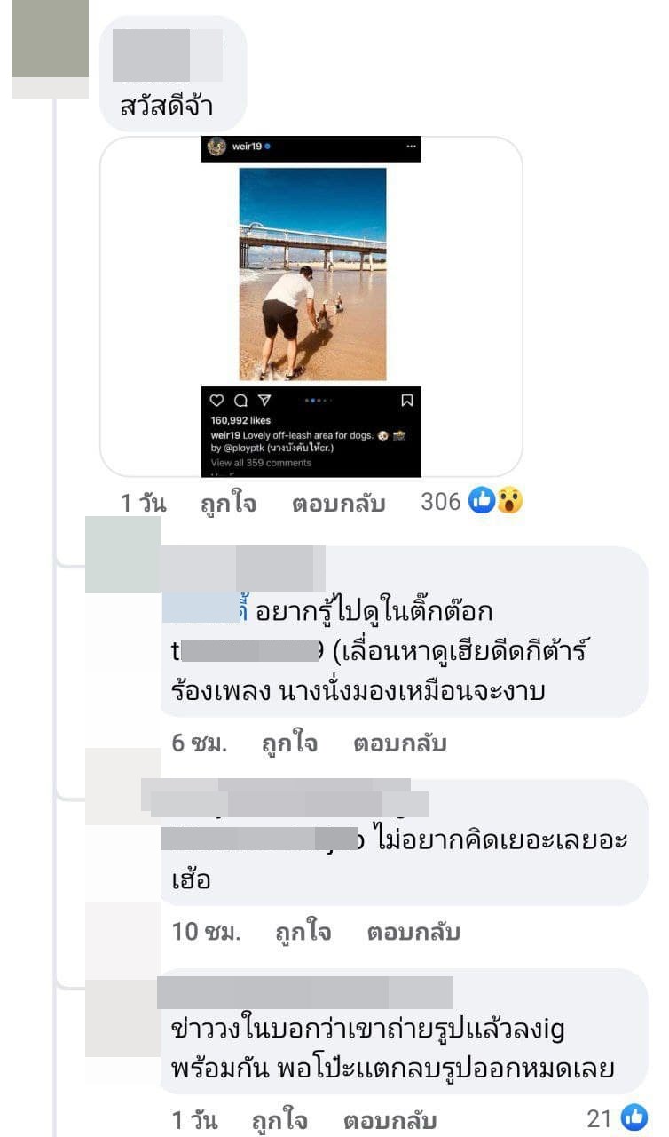Viewport: 669px width, 1137px height.
Task: Click ตอบกลับ under the top comment
Action: pyautogui.click(x=338, y=504)
